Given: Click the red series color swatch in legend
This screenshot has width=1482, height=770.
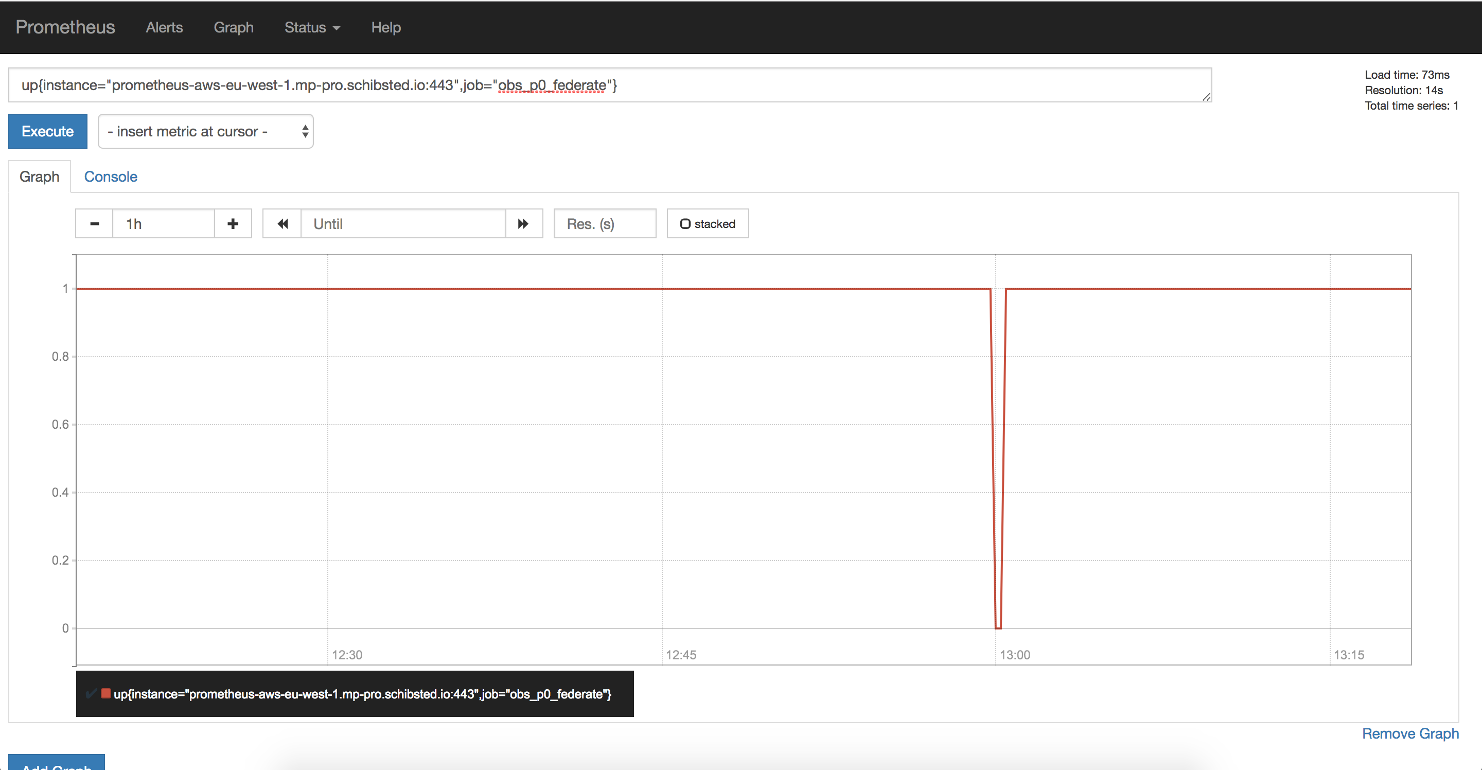Looking at the screenshot, I should point(106,693).
